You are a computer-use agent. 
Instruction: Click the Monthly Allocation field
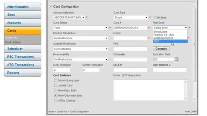[x=91, y=70]
